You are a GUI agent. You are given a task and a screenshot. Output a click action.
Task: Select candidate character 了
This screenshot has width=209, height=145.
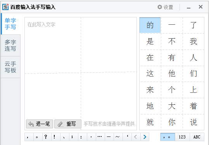[193, 25]
